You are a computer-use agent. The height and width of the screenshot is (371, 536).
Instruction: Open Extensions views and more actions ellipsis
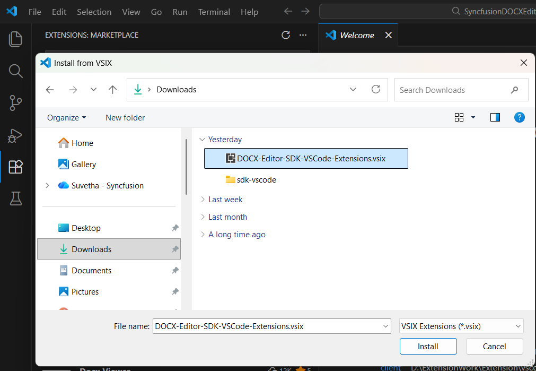(303, 35)
